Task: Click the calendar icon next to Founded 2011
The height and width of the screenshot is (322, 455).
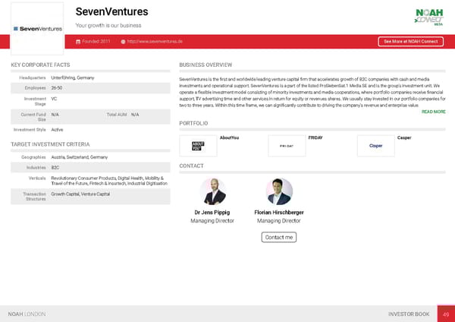Action: tap(79, 41)
